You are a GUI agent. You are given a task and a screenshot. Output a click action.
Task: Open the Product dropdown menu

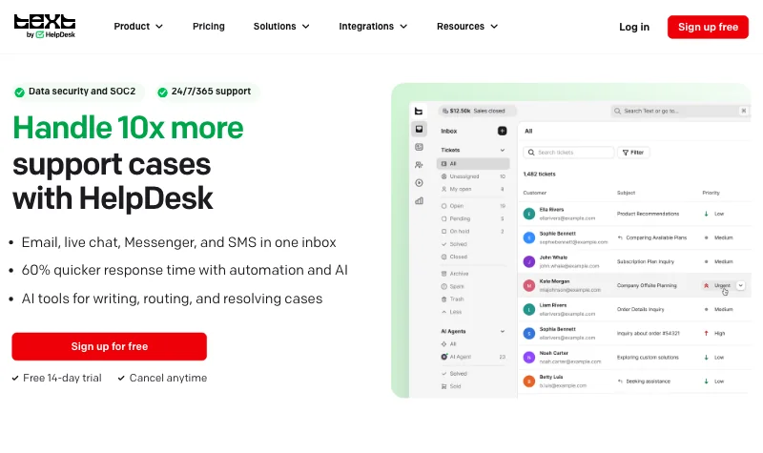point(138,27)
